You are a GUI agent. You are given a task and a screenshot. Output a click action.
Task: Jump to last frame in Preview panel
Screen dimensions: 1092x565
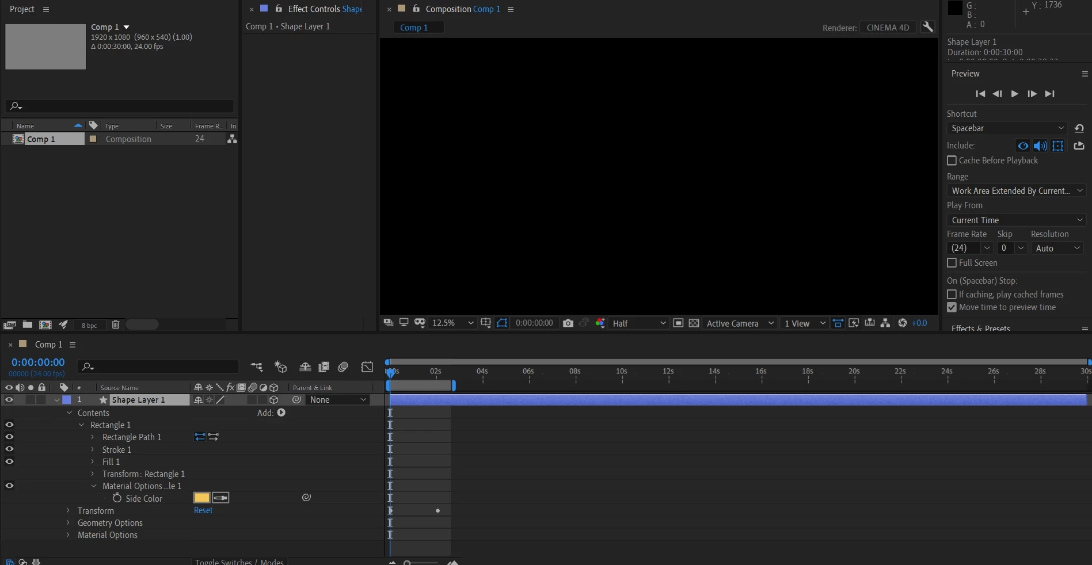(1050, 94)
